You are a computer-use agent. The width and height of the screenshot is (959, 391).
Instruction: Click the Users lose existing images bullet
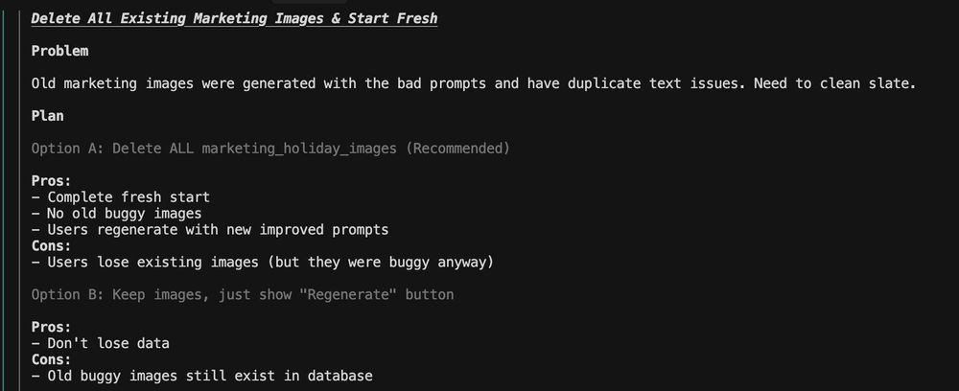click(x=263, y=262)
